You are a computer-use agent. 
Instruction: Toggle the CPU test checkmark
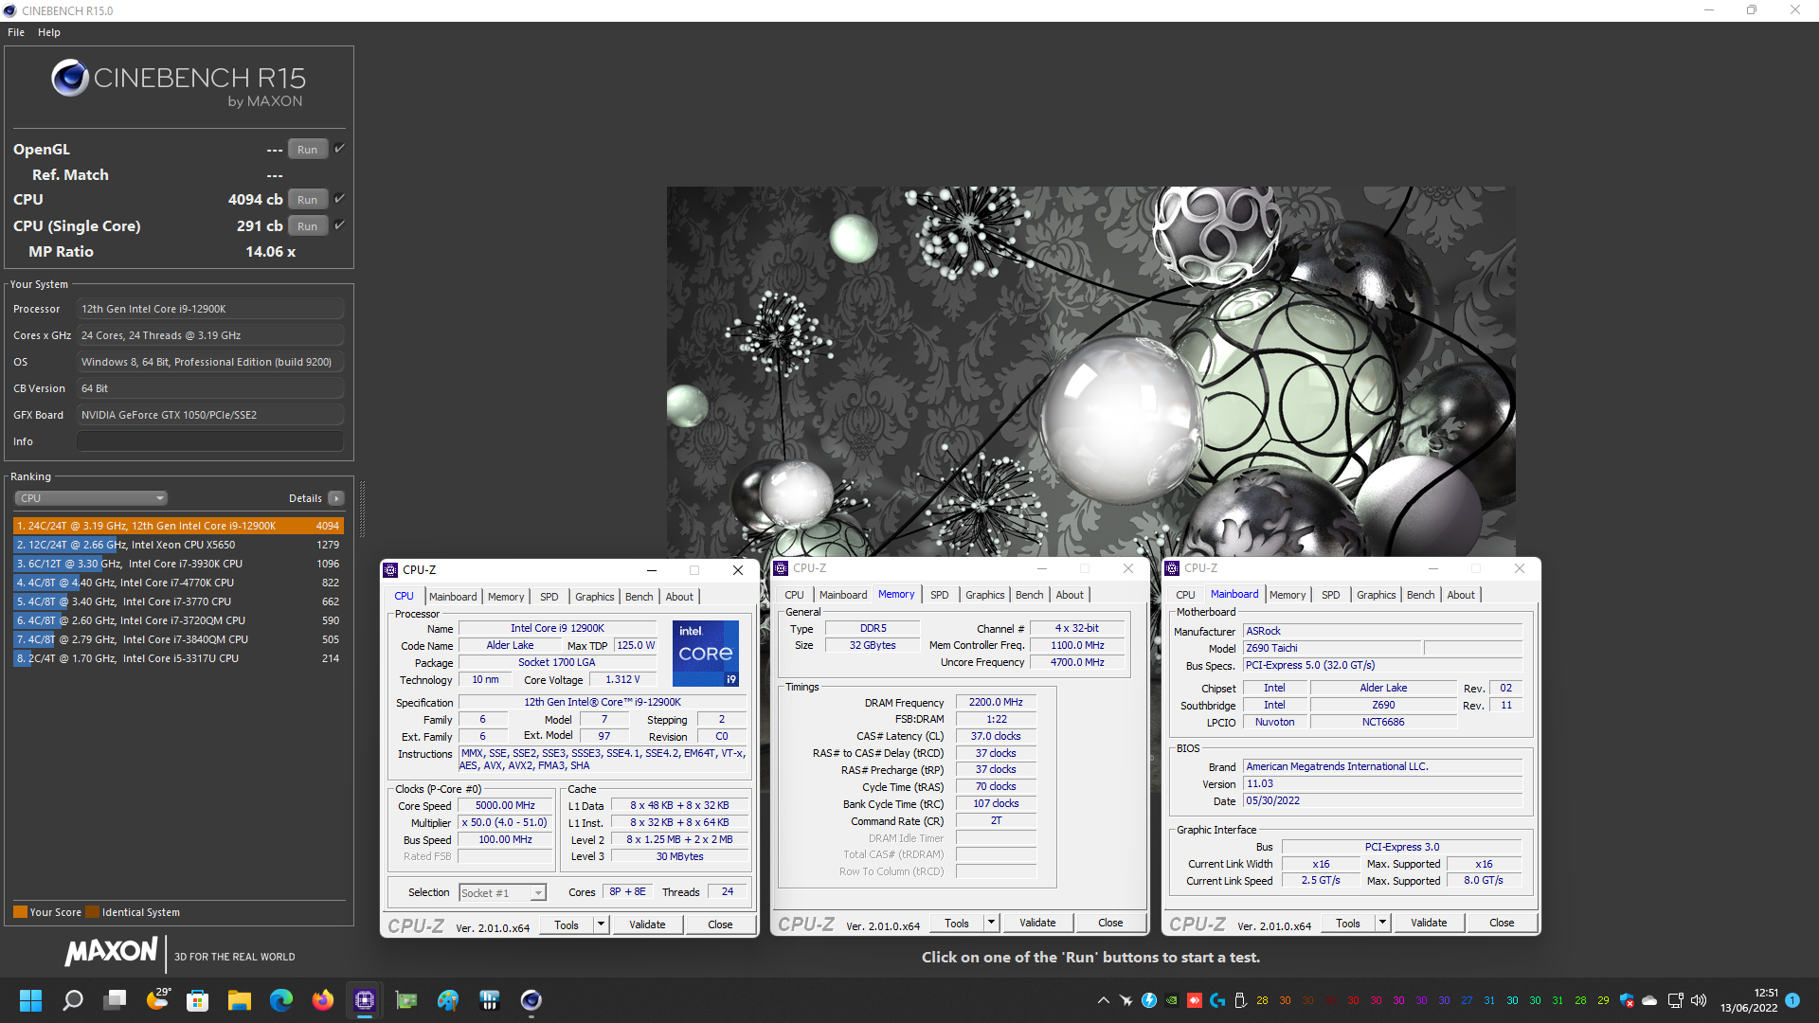pyautogui.click(x=339, y=199)
